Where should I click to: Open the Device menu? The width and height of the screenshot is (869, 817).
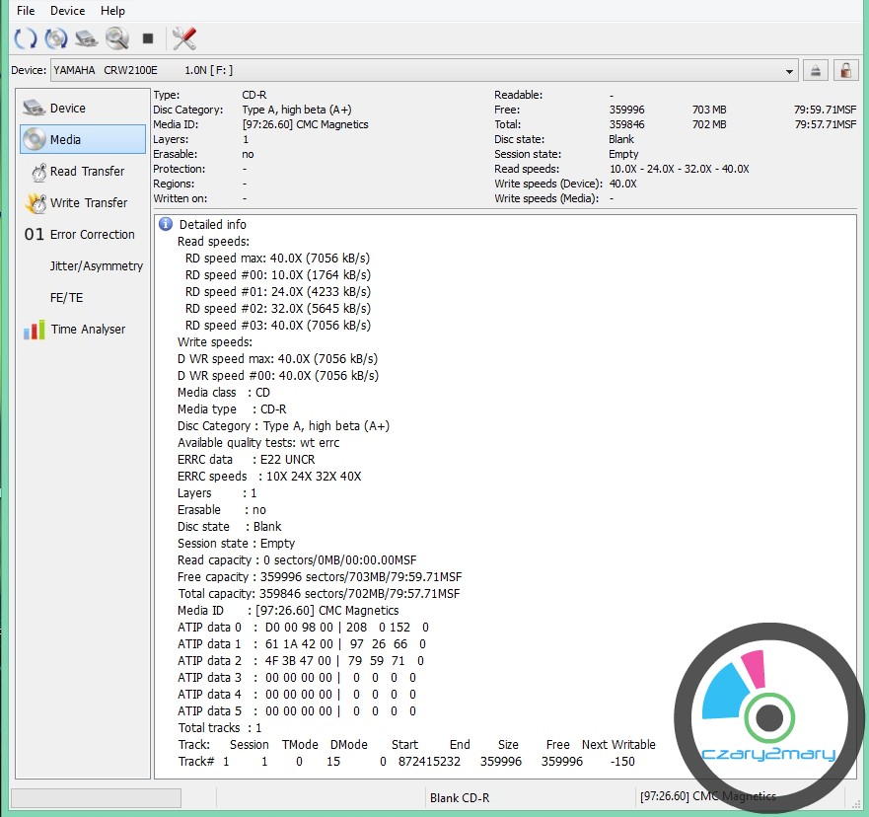pyautogui.click(x=67, y=11)
